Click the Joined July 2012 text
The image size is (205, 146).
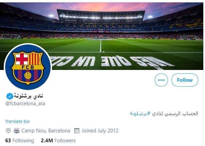click(x=100, y=131)
